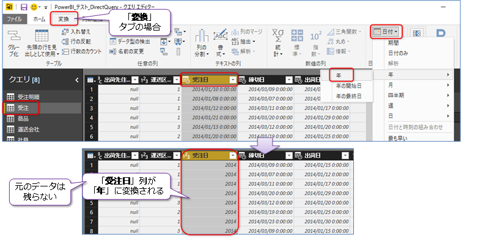Click datetime type icon of 締切日, upper grid
The width and height of the screenshot is (489, 239).
(243, 80)
